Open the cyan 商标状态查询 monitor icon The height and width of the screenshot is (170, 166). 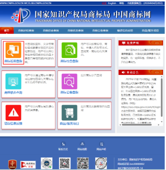(13, 81)
